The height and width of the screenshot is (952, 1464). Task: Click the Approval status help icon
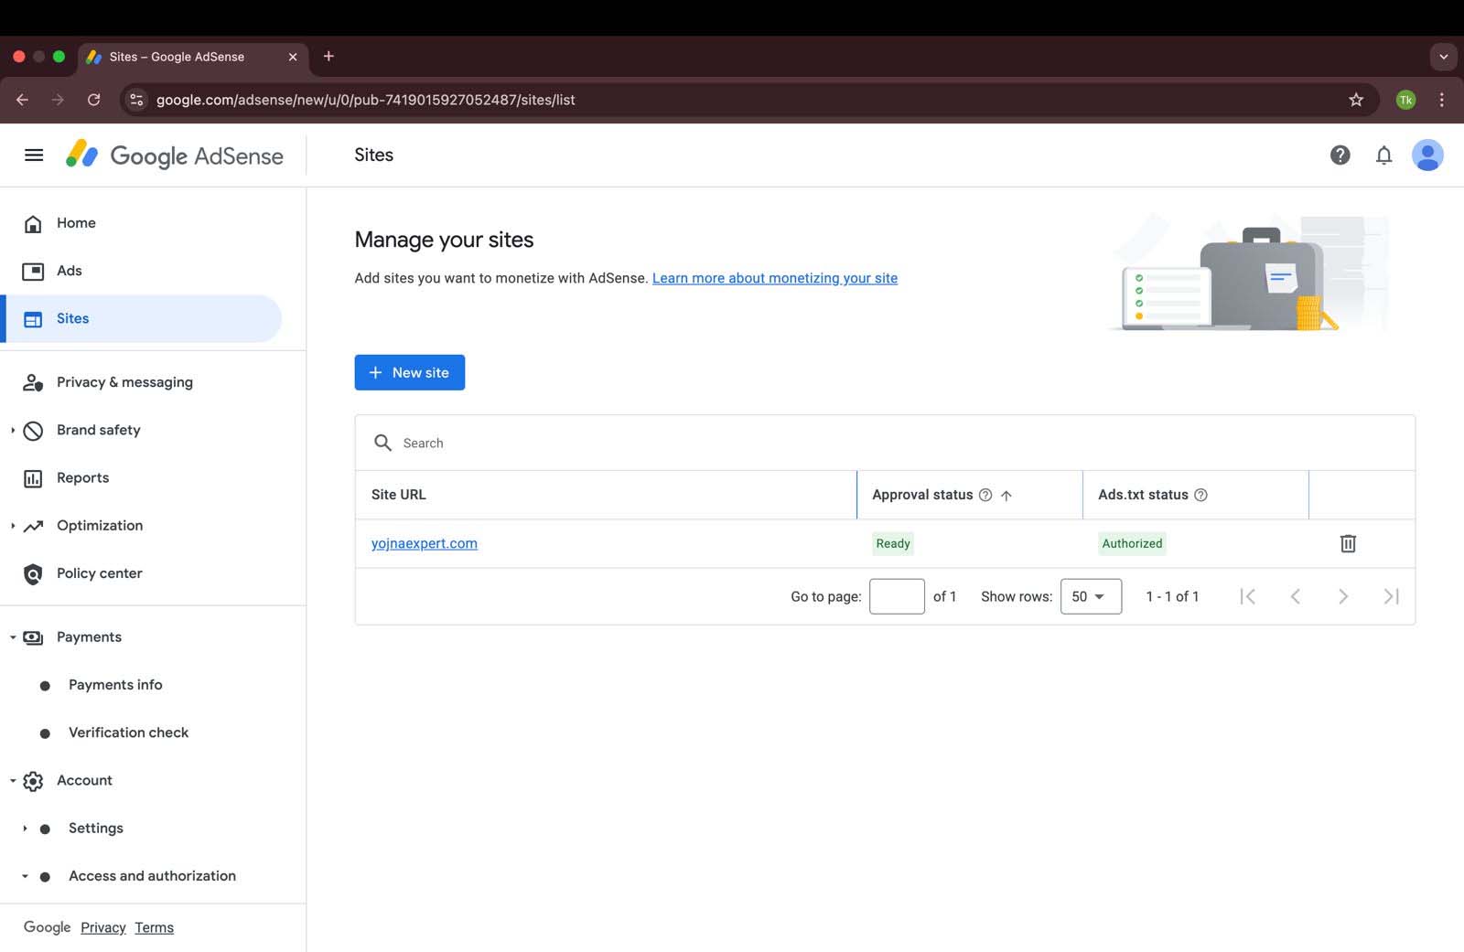985,495
